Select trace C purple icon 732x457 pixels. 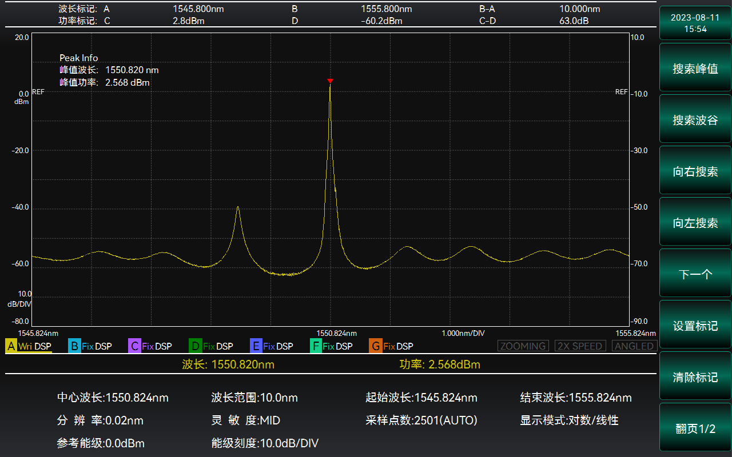[134, 346]
